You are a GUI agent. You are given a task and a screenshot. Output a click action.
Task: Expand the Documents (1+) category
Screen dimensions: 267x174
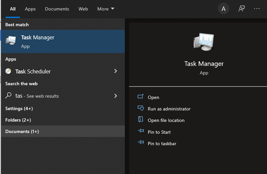[x=63, y=131]
